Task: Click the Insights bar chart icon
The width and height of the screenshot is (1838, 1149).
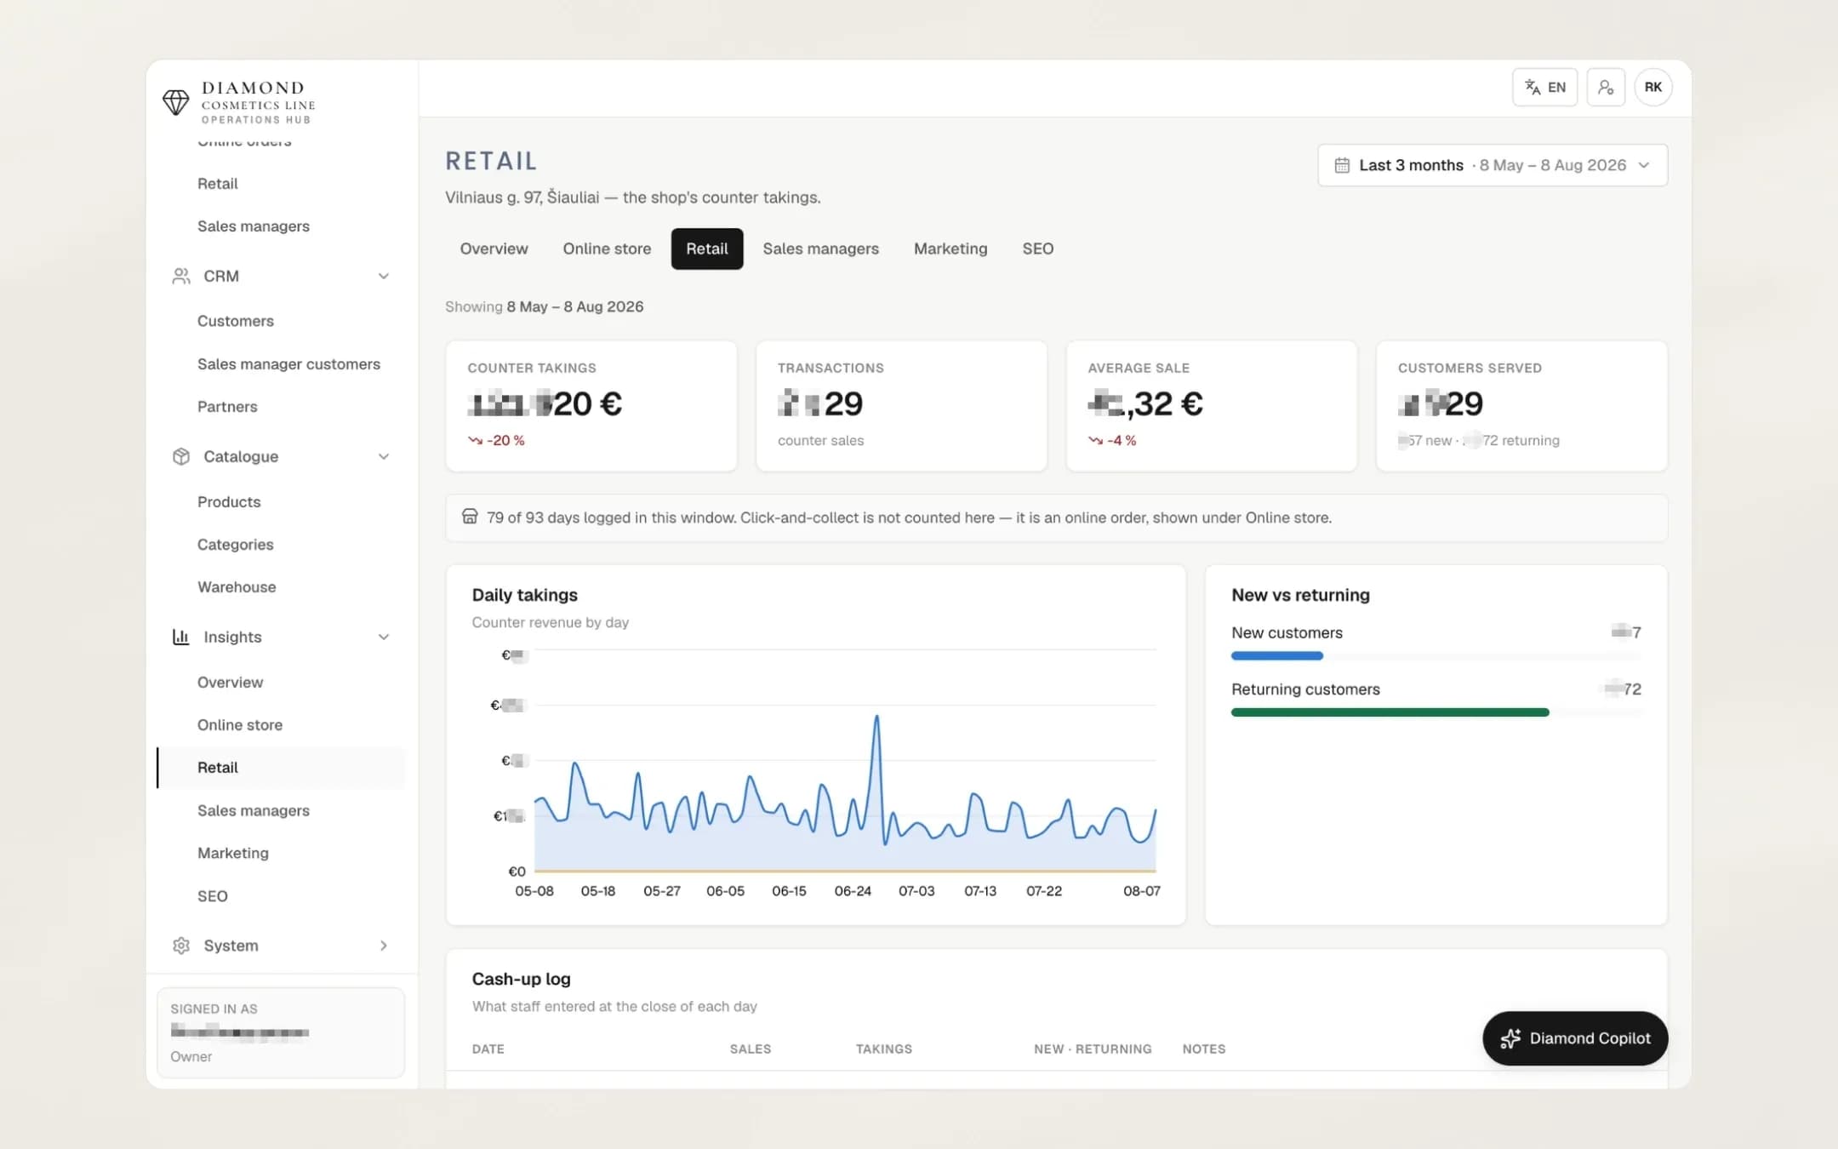Action: pos(181,637)
